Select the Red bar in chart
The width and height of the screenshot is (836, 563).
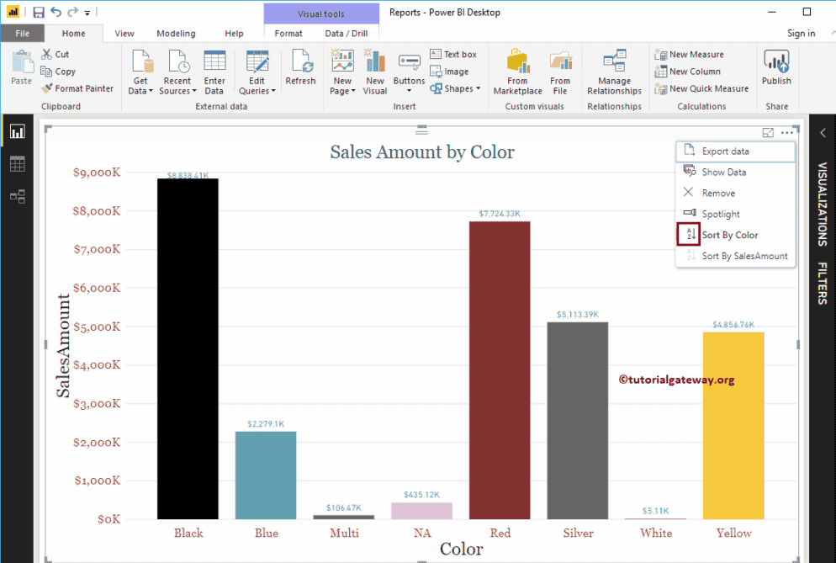click(x=500, y=369)
